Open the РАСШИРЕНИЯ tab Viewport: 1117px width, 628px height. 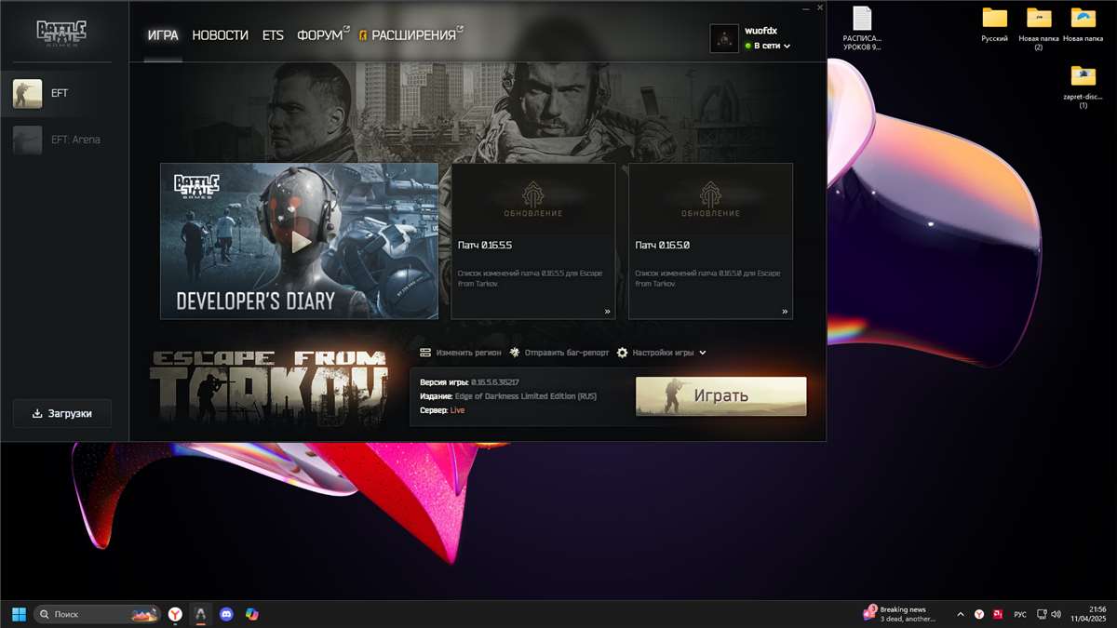(411, 35)
